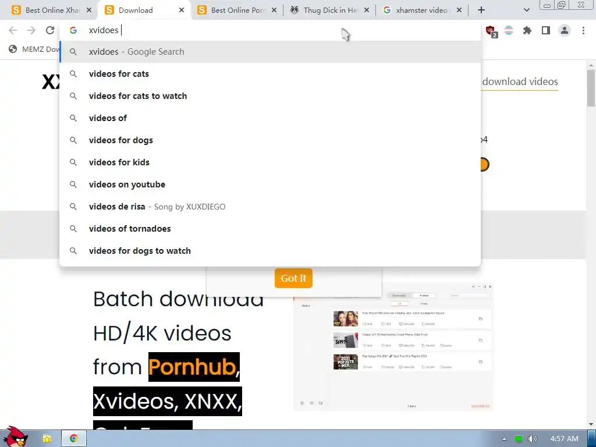This screenshot has height=447, width=596.
Task: Open the Chrome profile avatar
Action: [x=565, y=30]
